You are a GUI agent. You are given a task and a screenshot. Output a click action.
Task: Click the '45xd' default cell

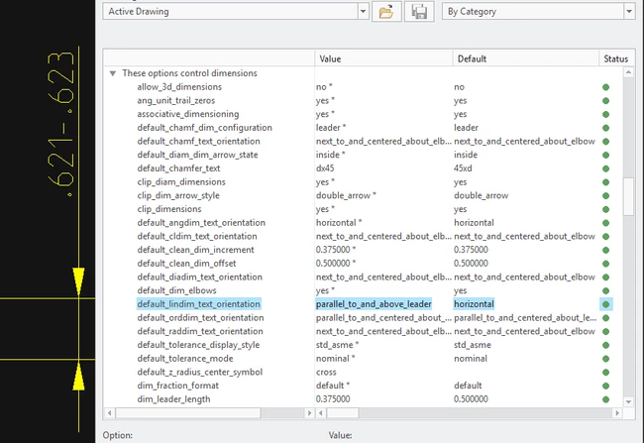[463, 168]
